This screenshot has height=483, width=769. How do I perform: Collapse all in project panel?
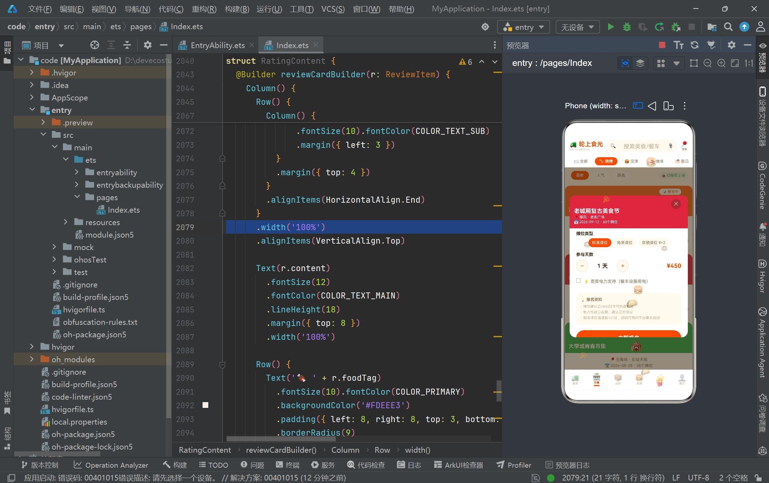click(x=127, y=45)
